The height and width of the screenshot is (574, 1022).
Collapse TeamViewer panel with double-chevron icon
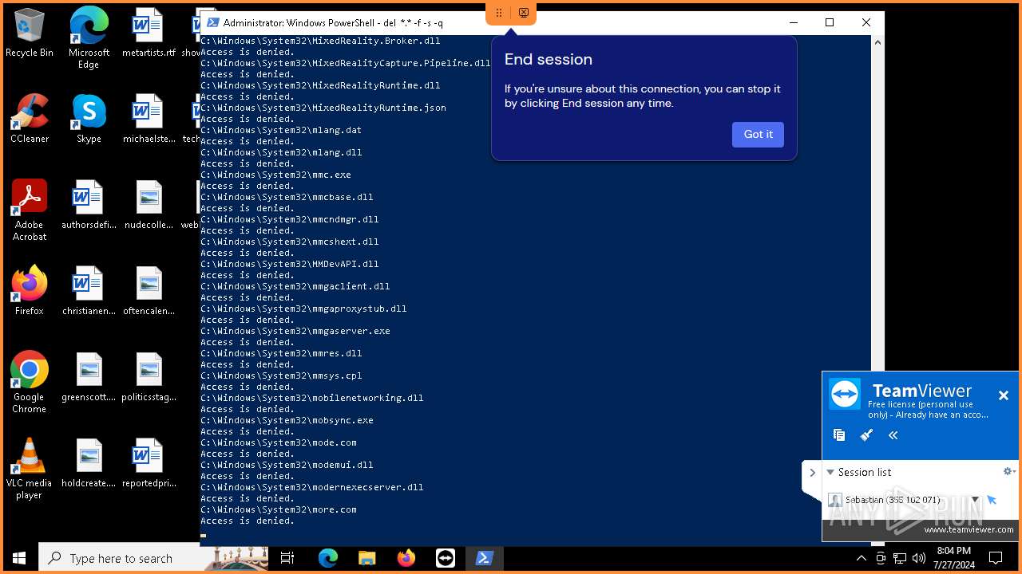point(893,435)
